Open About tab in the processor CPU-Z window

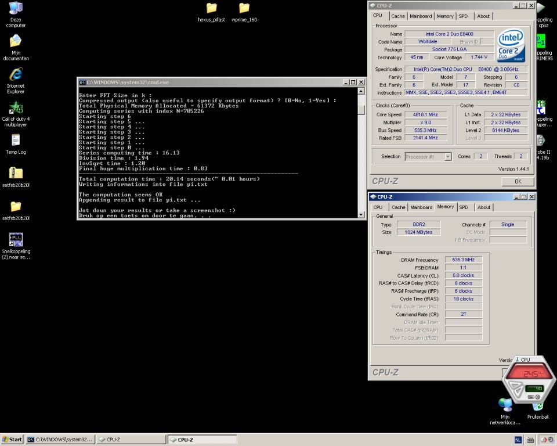483,16
